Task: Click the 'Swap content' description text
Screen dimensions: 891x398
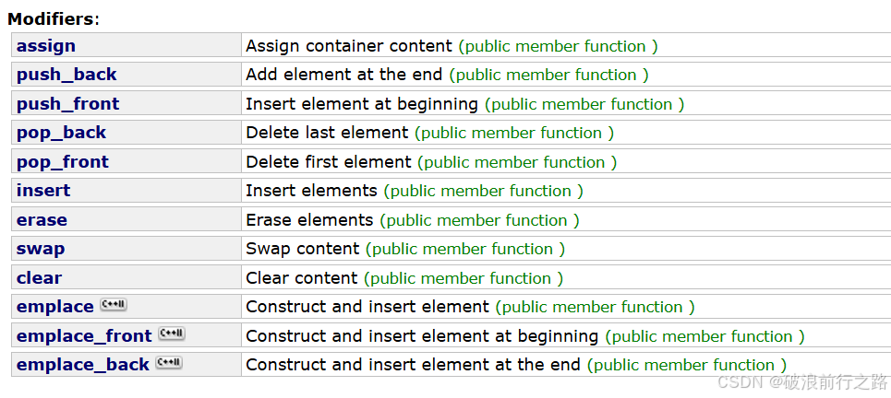Action: [x=302, y=249]
